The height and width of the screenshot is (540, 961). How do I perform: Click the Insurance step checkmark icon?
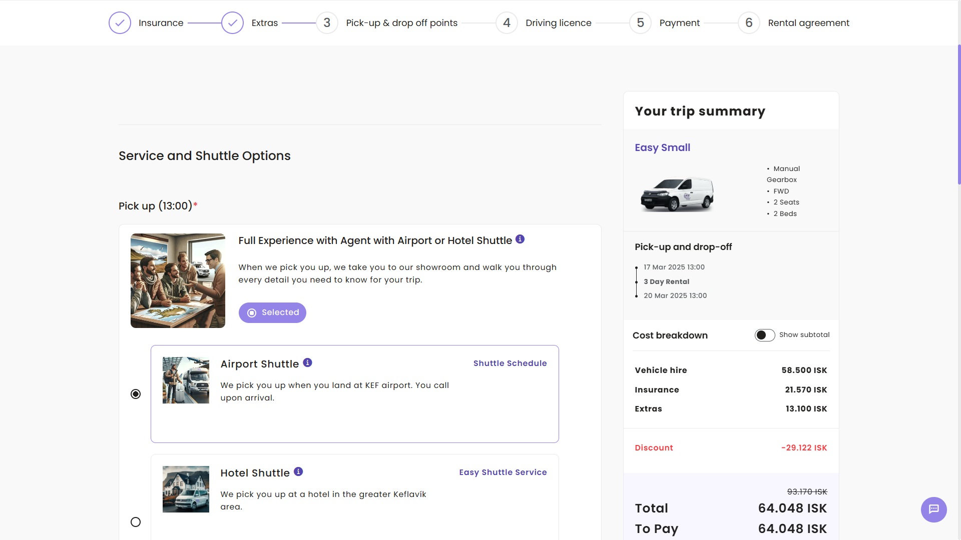tap(120, 23)
